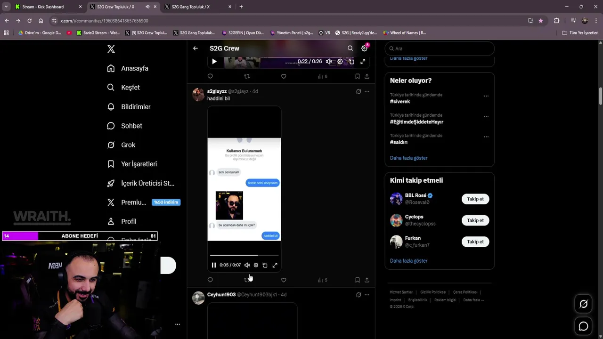Open Tüm Yer İşaretleri folder
The image size is (603, 339).
pyautogui.click(x=580, y=33)
